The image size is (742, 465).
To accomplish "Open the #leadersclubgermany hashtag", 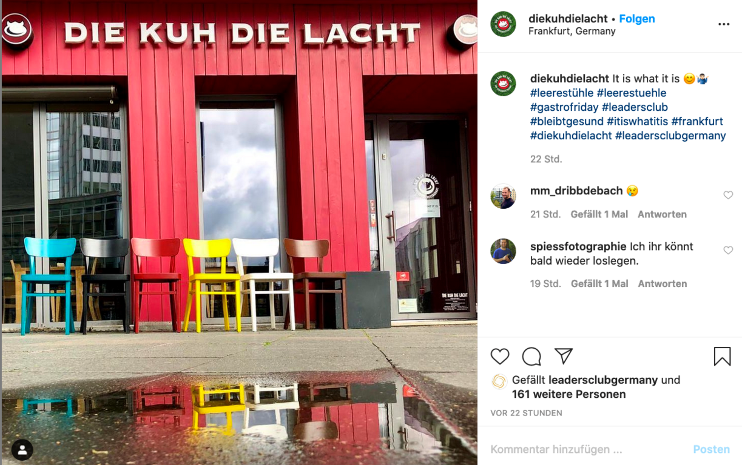I will tap(670, 136).
